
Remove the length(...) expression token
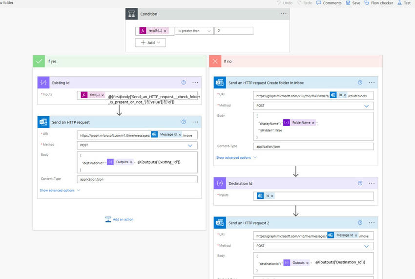[165, 31]
